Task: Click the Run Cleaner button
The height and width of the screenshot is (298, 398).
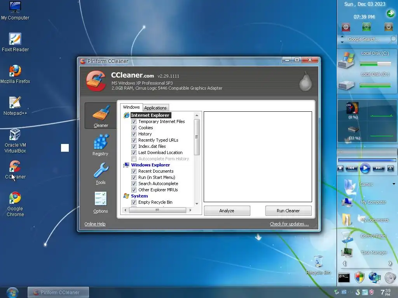Action: click(x=288, y=211)
